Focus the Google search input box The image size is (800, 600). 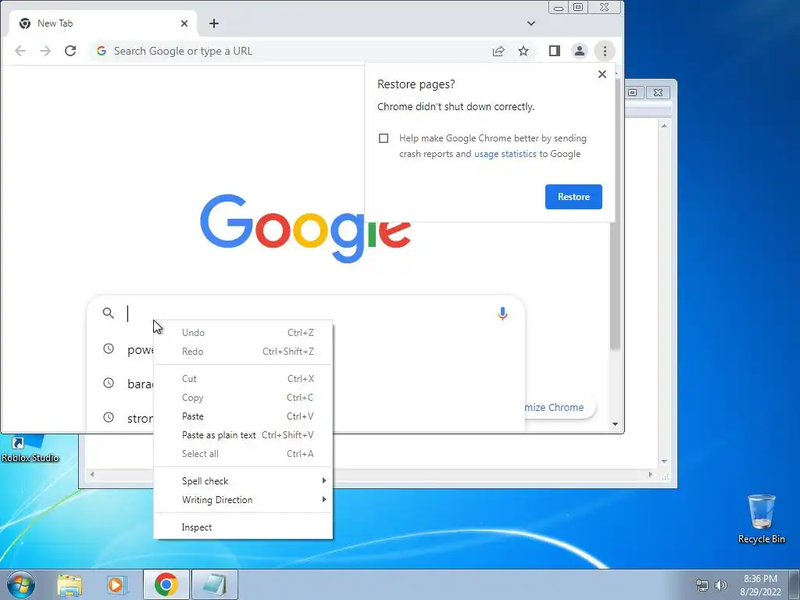pyautogui.click(x=306, y=313)
